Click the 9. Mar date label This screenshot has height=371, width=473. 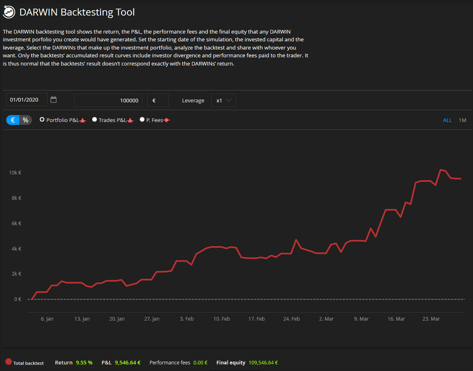pos(361,319)
